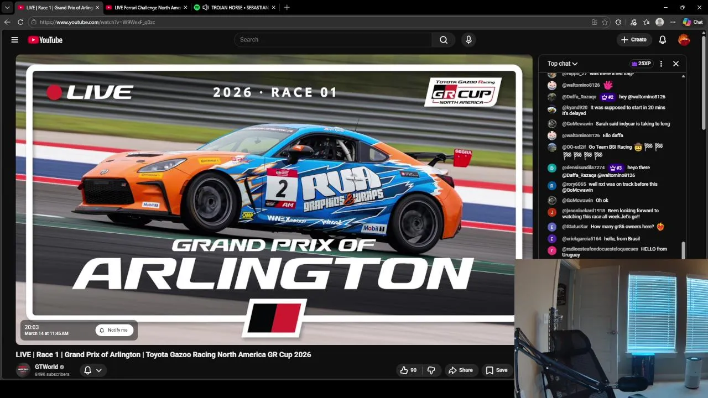This screenshot has height=398, width=708.
Task: Open the GTWorld channel avatar
Action: [23, 370]
